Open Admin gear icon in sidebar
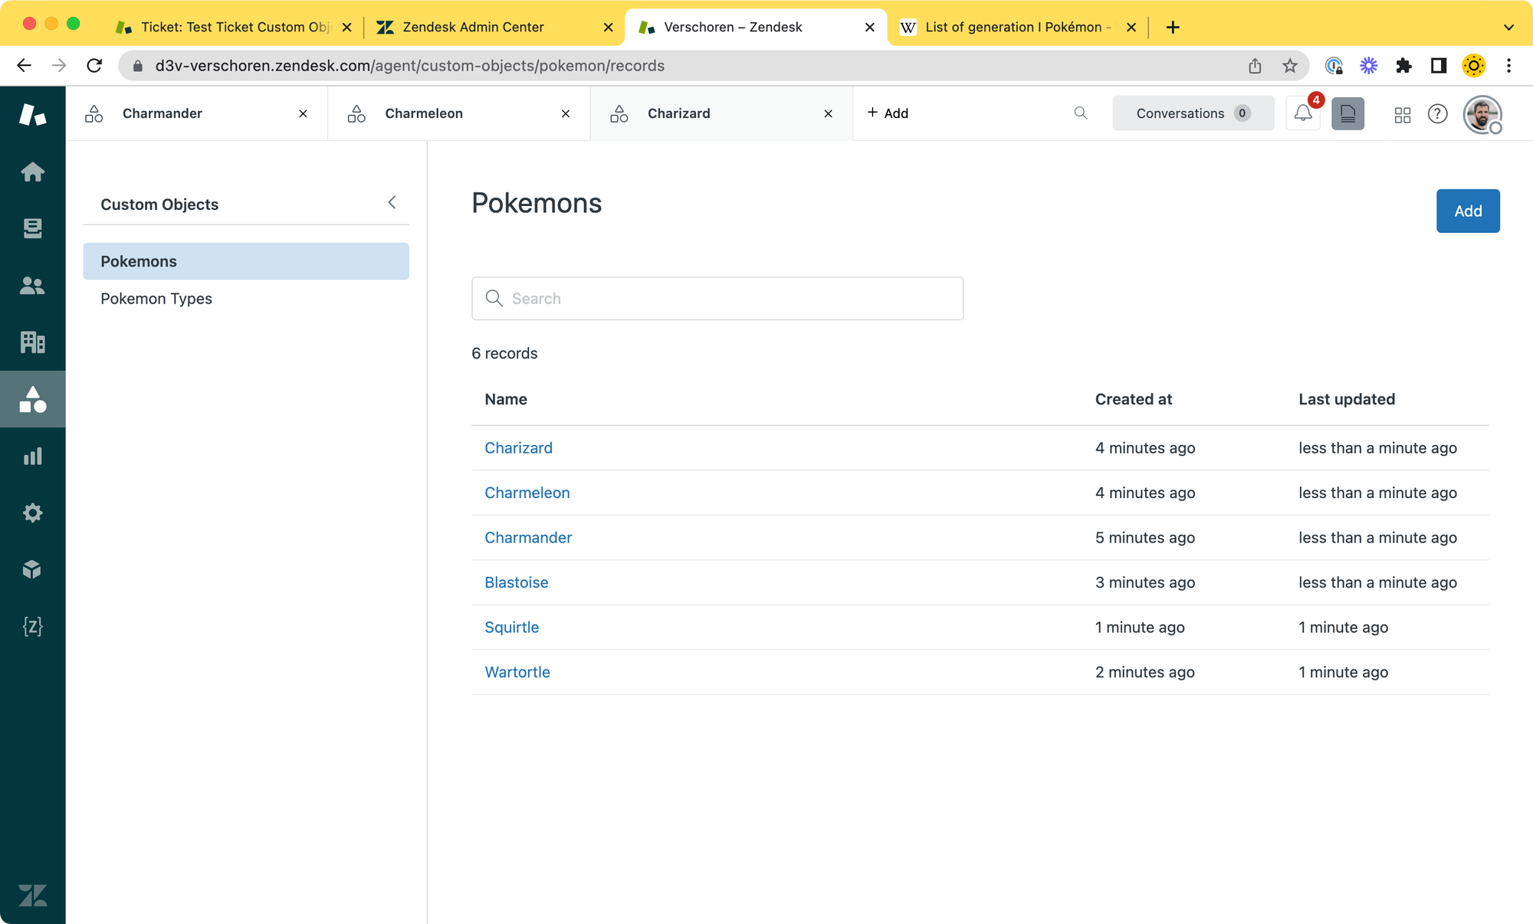 coord(32,513)
